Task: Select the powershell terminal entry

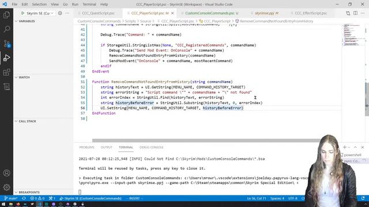Action: (x=352, y=155)
